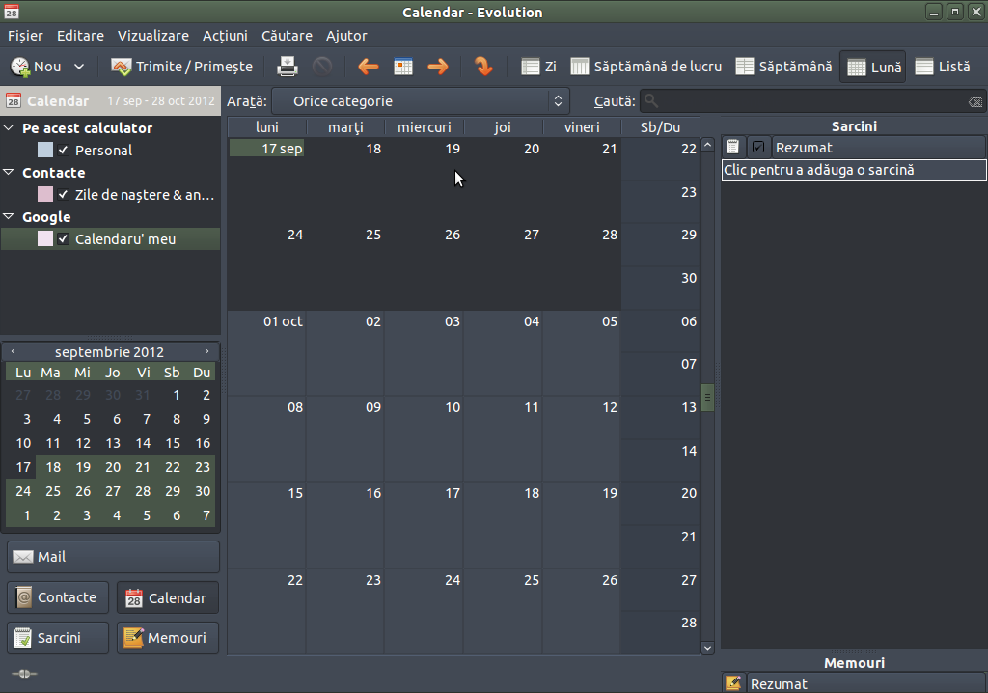The height and width of the screenshot is (693, 988).
Task: Expand the Nou button dropdown arrow
Action: click(79, 67)
